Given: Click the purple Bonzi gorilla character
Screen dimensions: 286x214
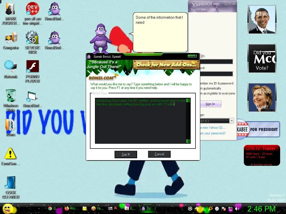Looking at the screenshot, I should point(100,39).
